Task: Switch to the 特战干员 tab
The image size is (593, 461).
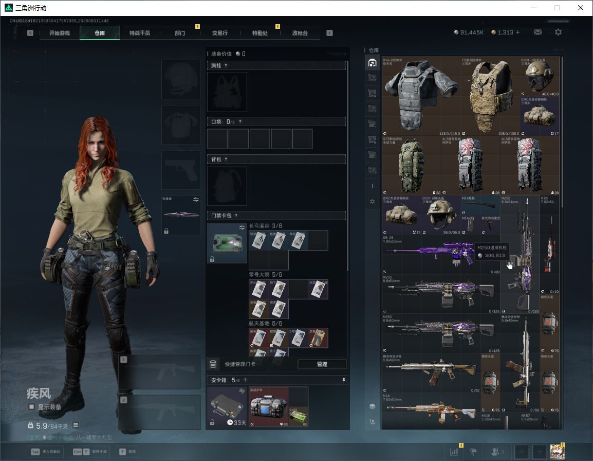Action: 140,33
